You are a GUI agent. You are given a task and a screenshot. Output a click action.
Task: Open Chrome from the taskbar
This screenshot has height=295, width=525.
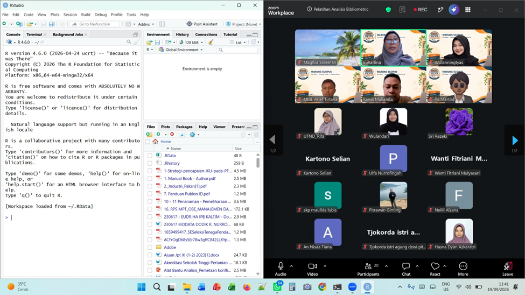(x=322, y=287)
